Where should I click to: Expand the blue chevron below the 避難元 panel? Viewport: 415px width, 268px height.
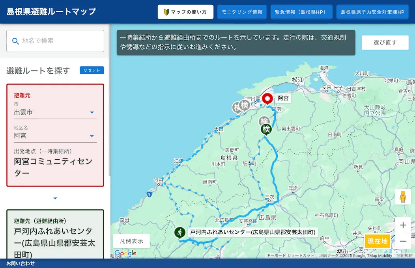(55, 198)
